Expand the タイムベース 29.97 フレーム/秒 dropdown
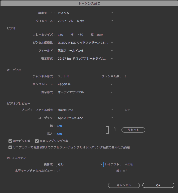Viewport: 178px width, 193px height. point(85,21)
